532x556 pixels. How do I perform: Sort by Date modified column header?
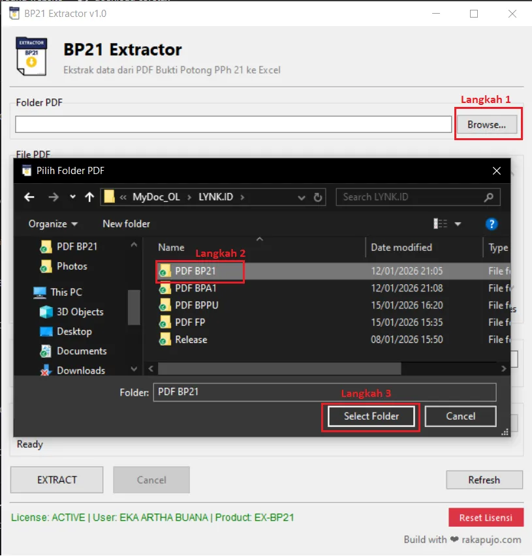click(401, 247)
